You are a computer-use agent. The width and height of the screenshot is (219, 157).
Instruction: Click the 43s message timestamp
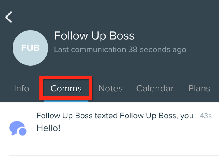coord(206,116)
